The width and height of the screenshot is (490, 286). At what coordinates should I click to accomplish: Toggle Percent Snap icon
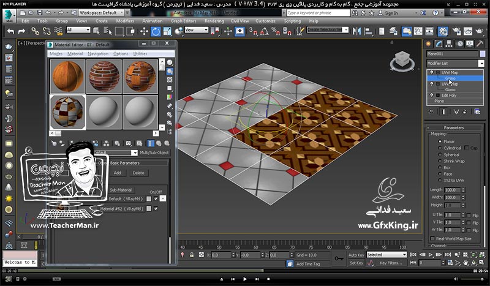pos(275,31)
